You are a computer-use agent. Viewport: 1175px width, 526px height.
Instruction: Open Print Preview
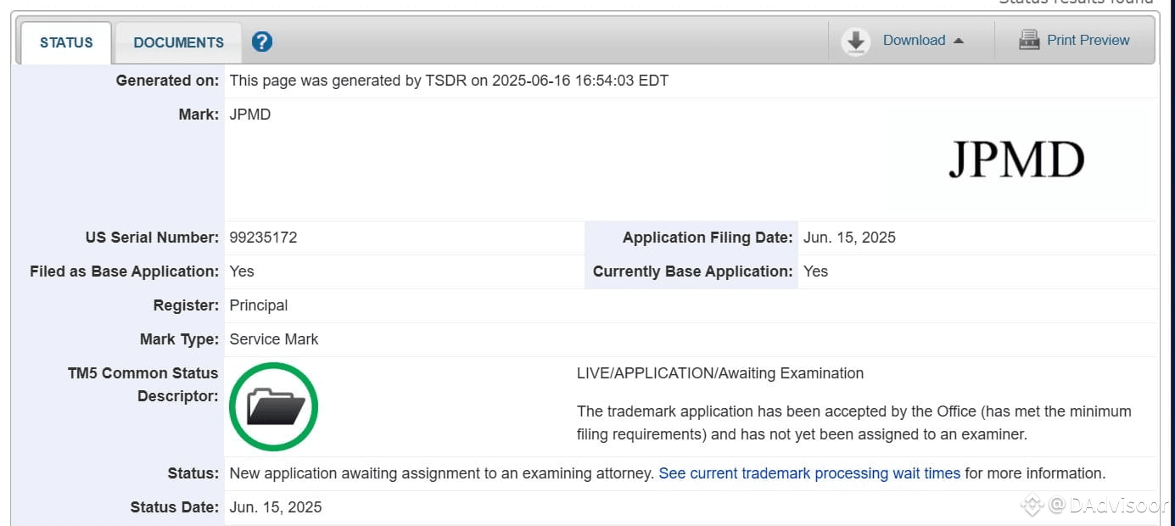[x=1088, y=40]
